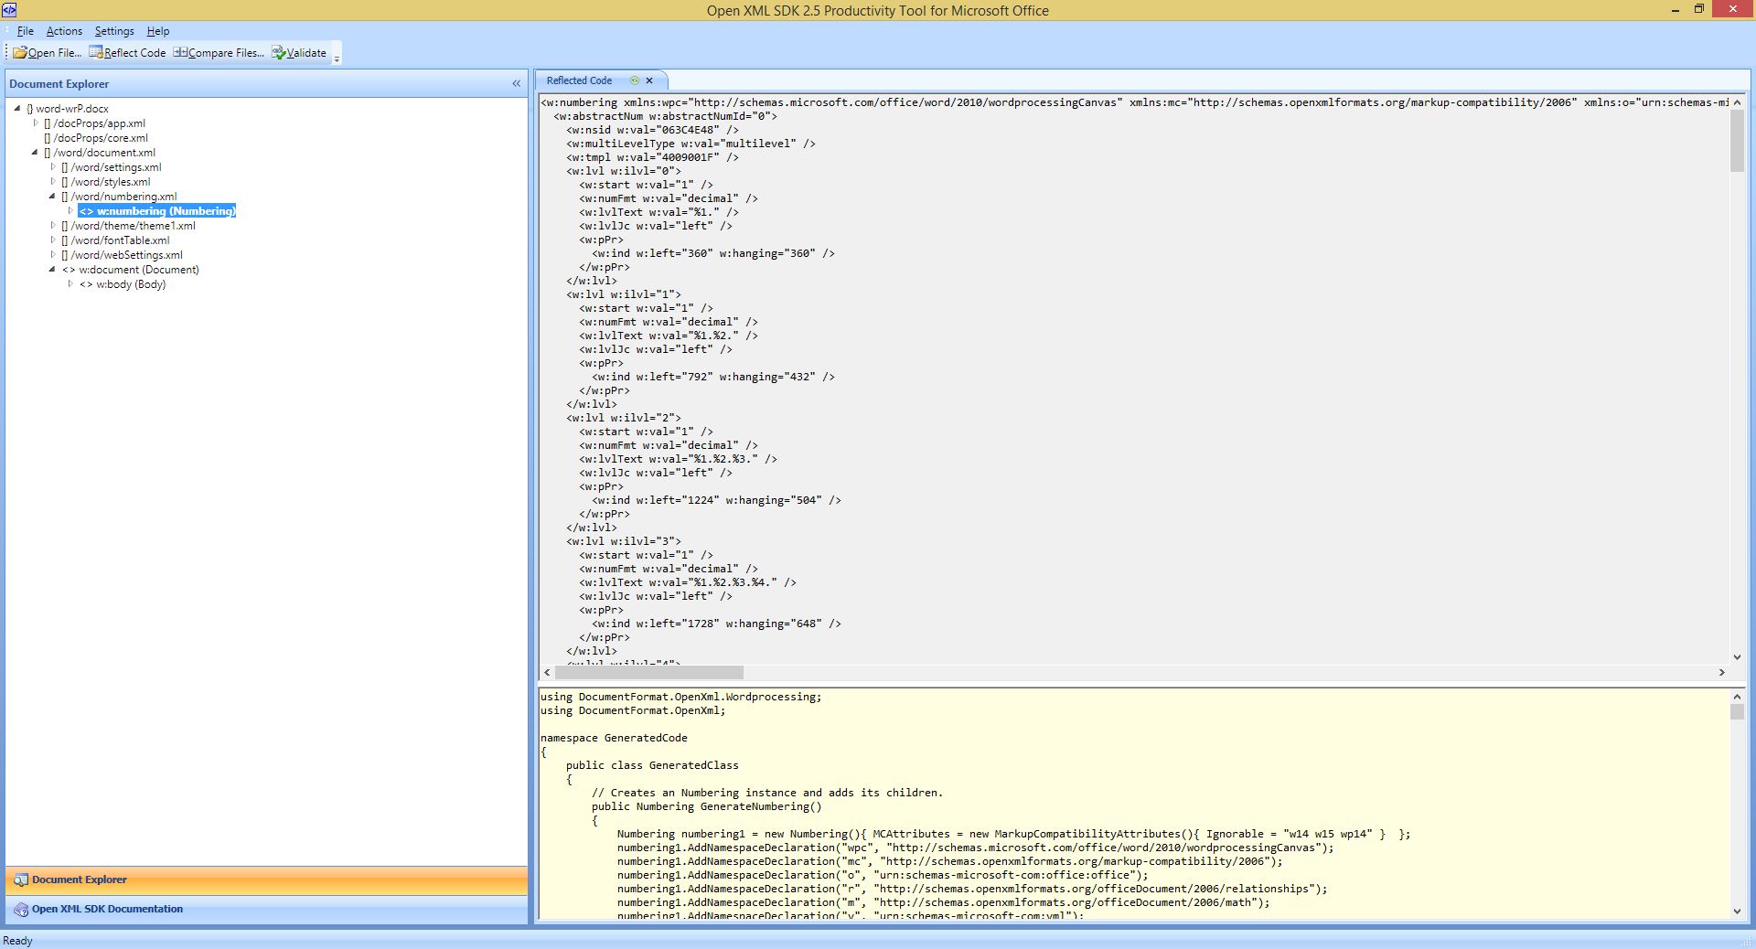Select /word/document.xml in the tree
The image size is (1756, 949).
100,153
